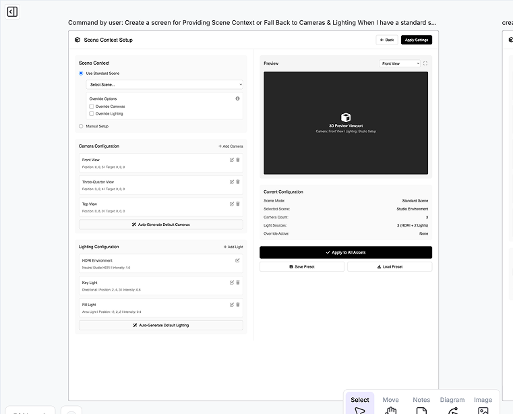
Task: Switch to the Notes tool tab
Action: coord(421,404)
